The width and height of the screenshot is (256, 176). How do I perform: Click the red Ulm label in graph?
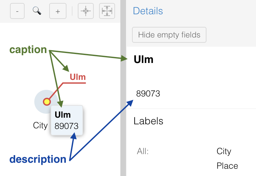pyautogui.click(x=78, y=77)
